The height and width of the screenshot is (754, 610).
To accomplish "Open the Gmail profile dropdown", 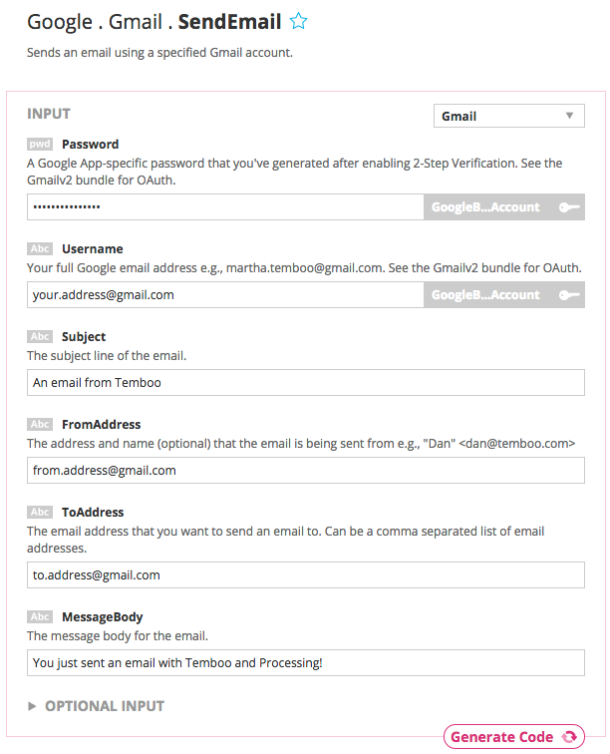I will pos(508,116).
